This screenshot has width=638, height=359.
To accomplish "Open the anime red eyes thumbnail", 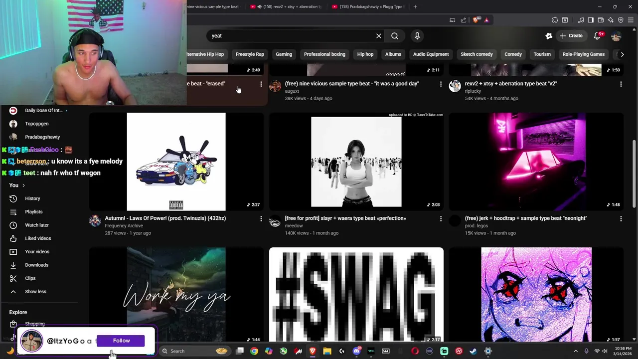I will point(536,295).
